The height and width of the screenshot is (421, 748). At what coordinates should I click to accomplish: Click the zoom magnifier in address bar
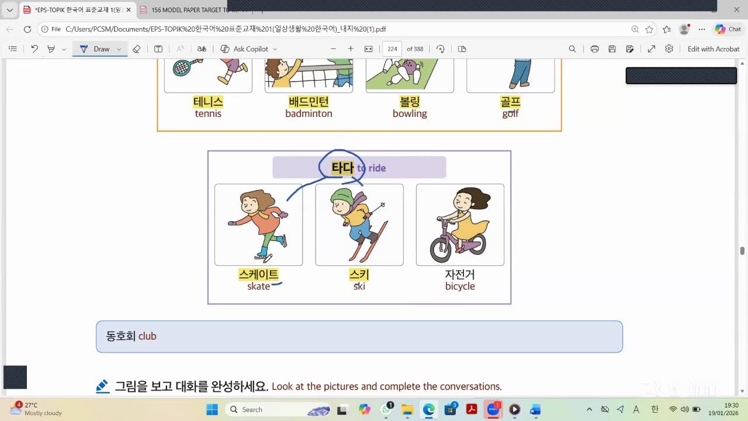pyautogui.click(x=635, y=29)
